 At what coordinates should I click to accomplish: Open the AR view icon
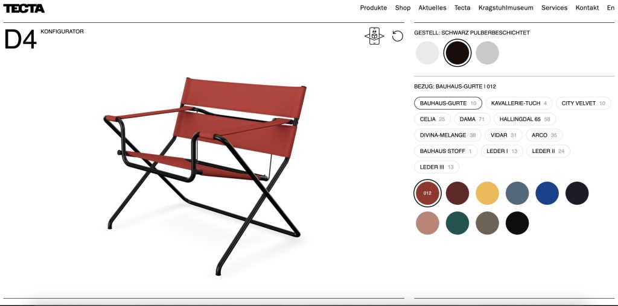[374, 36]
